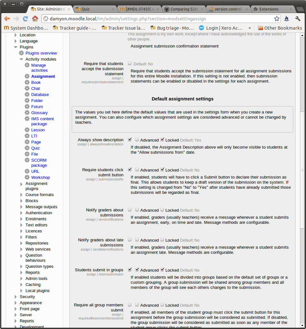The image size is (306, 329).
Task: Go to the home page icon
Action: coord(35,18)
